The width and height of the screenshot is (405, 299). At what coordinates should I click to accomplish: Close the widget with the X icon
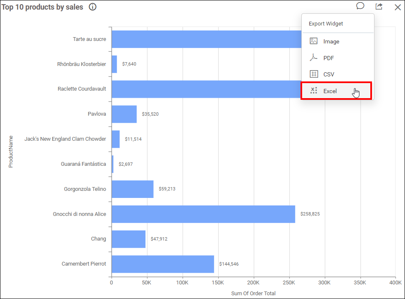(397, 7)
